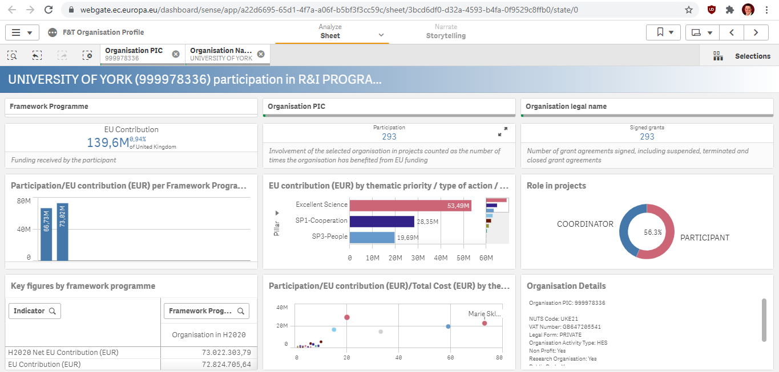This screenshot has height=372, width=779.
Task: Open the bookmarks dropdown
Action: click(x=664, y=32)
